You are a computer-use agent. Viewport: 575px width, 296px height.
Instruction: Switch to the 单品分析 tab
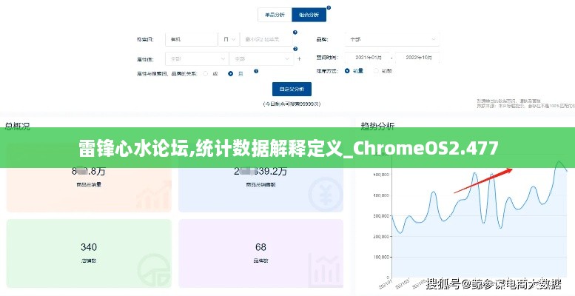click(x=275, y=15)
